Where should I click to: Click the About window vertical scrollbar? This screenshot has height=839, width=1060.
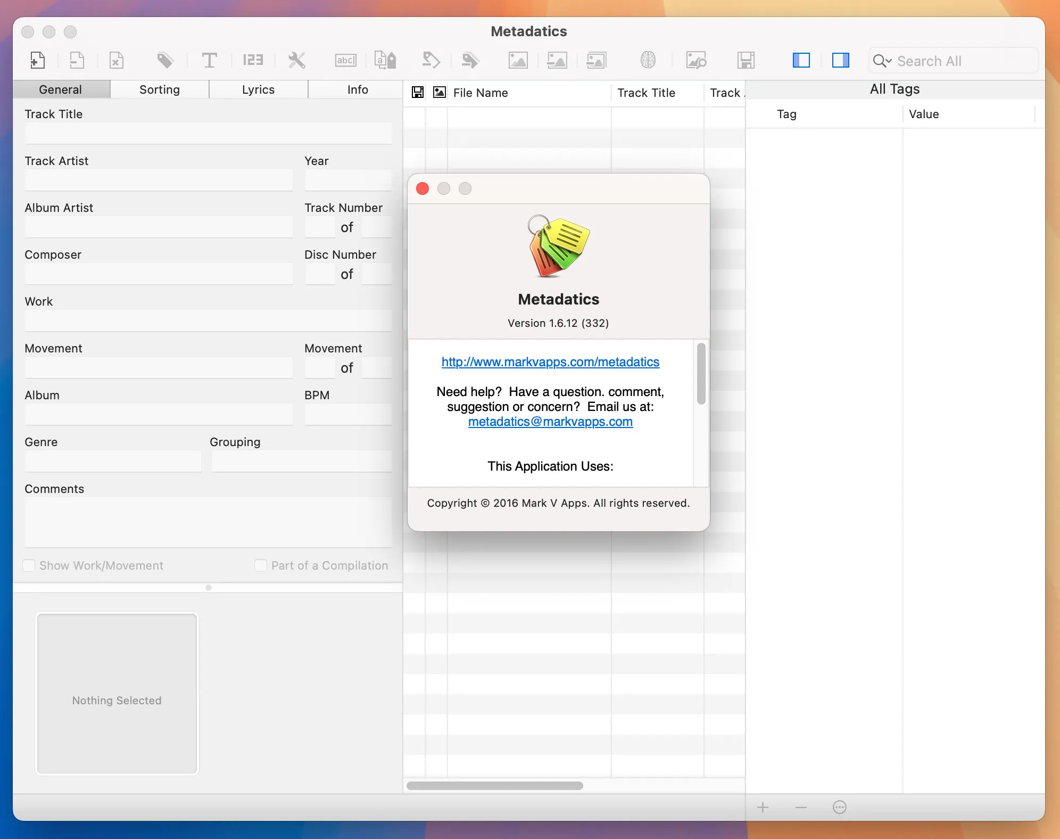(x=701, y=374)
